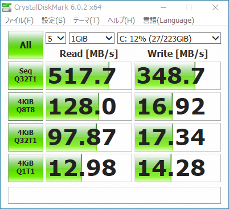
Task: Open the ヘルプ(H) menu
Action: point(121,21)
